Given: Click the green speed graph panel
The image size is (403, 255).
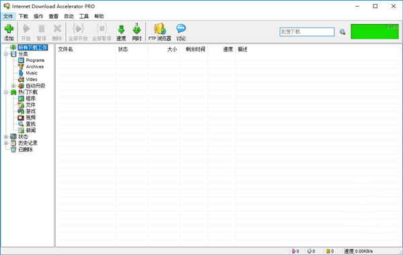Looking at the screenshot, I should [375, 32].
